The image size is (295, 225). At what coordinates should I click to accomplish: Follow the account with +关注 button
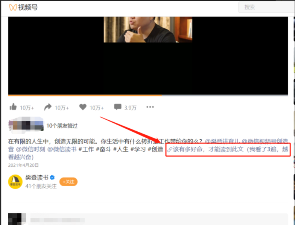pos(68,182)
